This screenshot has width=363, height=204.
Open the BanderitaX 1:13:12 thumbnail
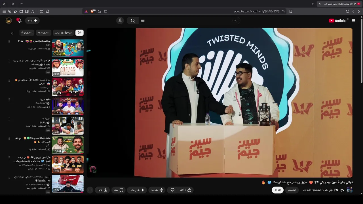(68, 106)
